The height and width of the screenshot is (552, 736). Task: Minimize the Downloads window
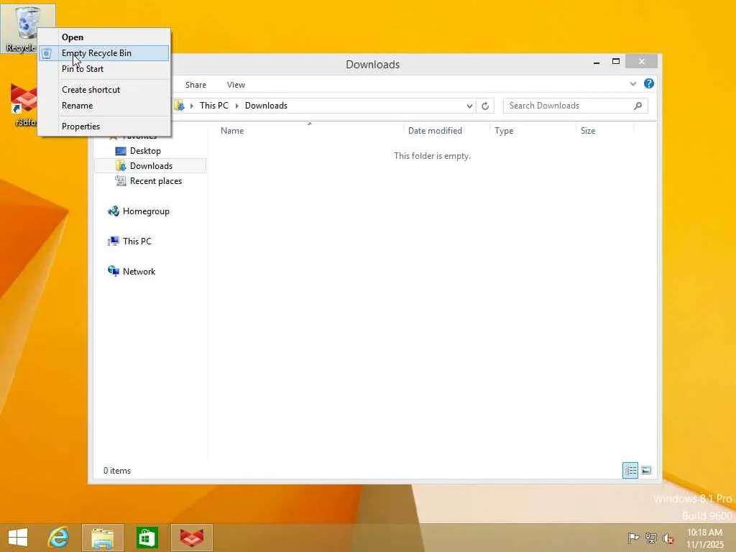[597, 62]
